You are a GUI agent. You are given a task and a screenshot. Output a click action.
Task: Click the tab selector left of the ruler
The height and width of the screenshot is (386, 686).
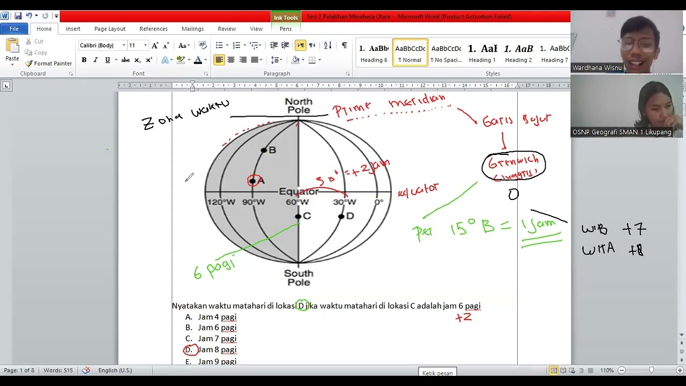[6, 85]
